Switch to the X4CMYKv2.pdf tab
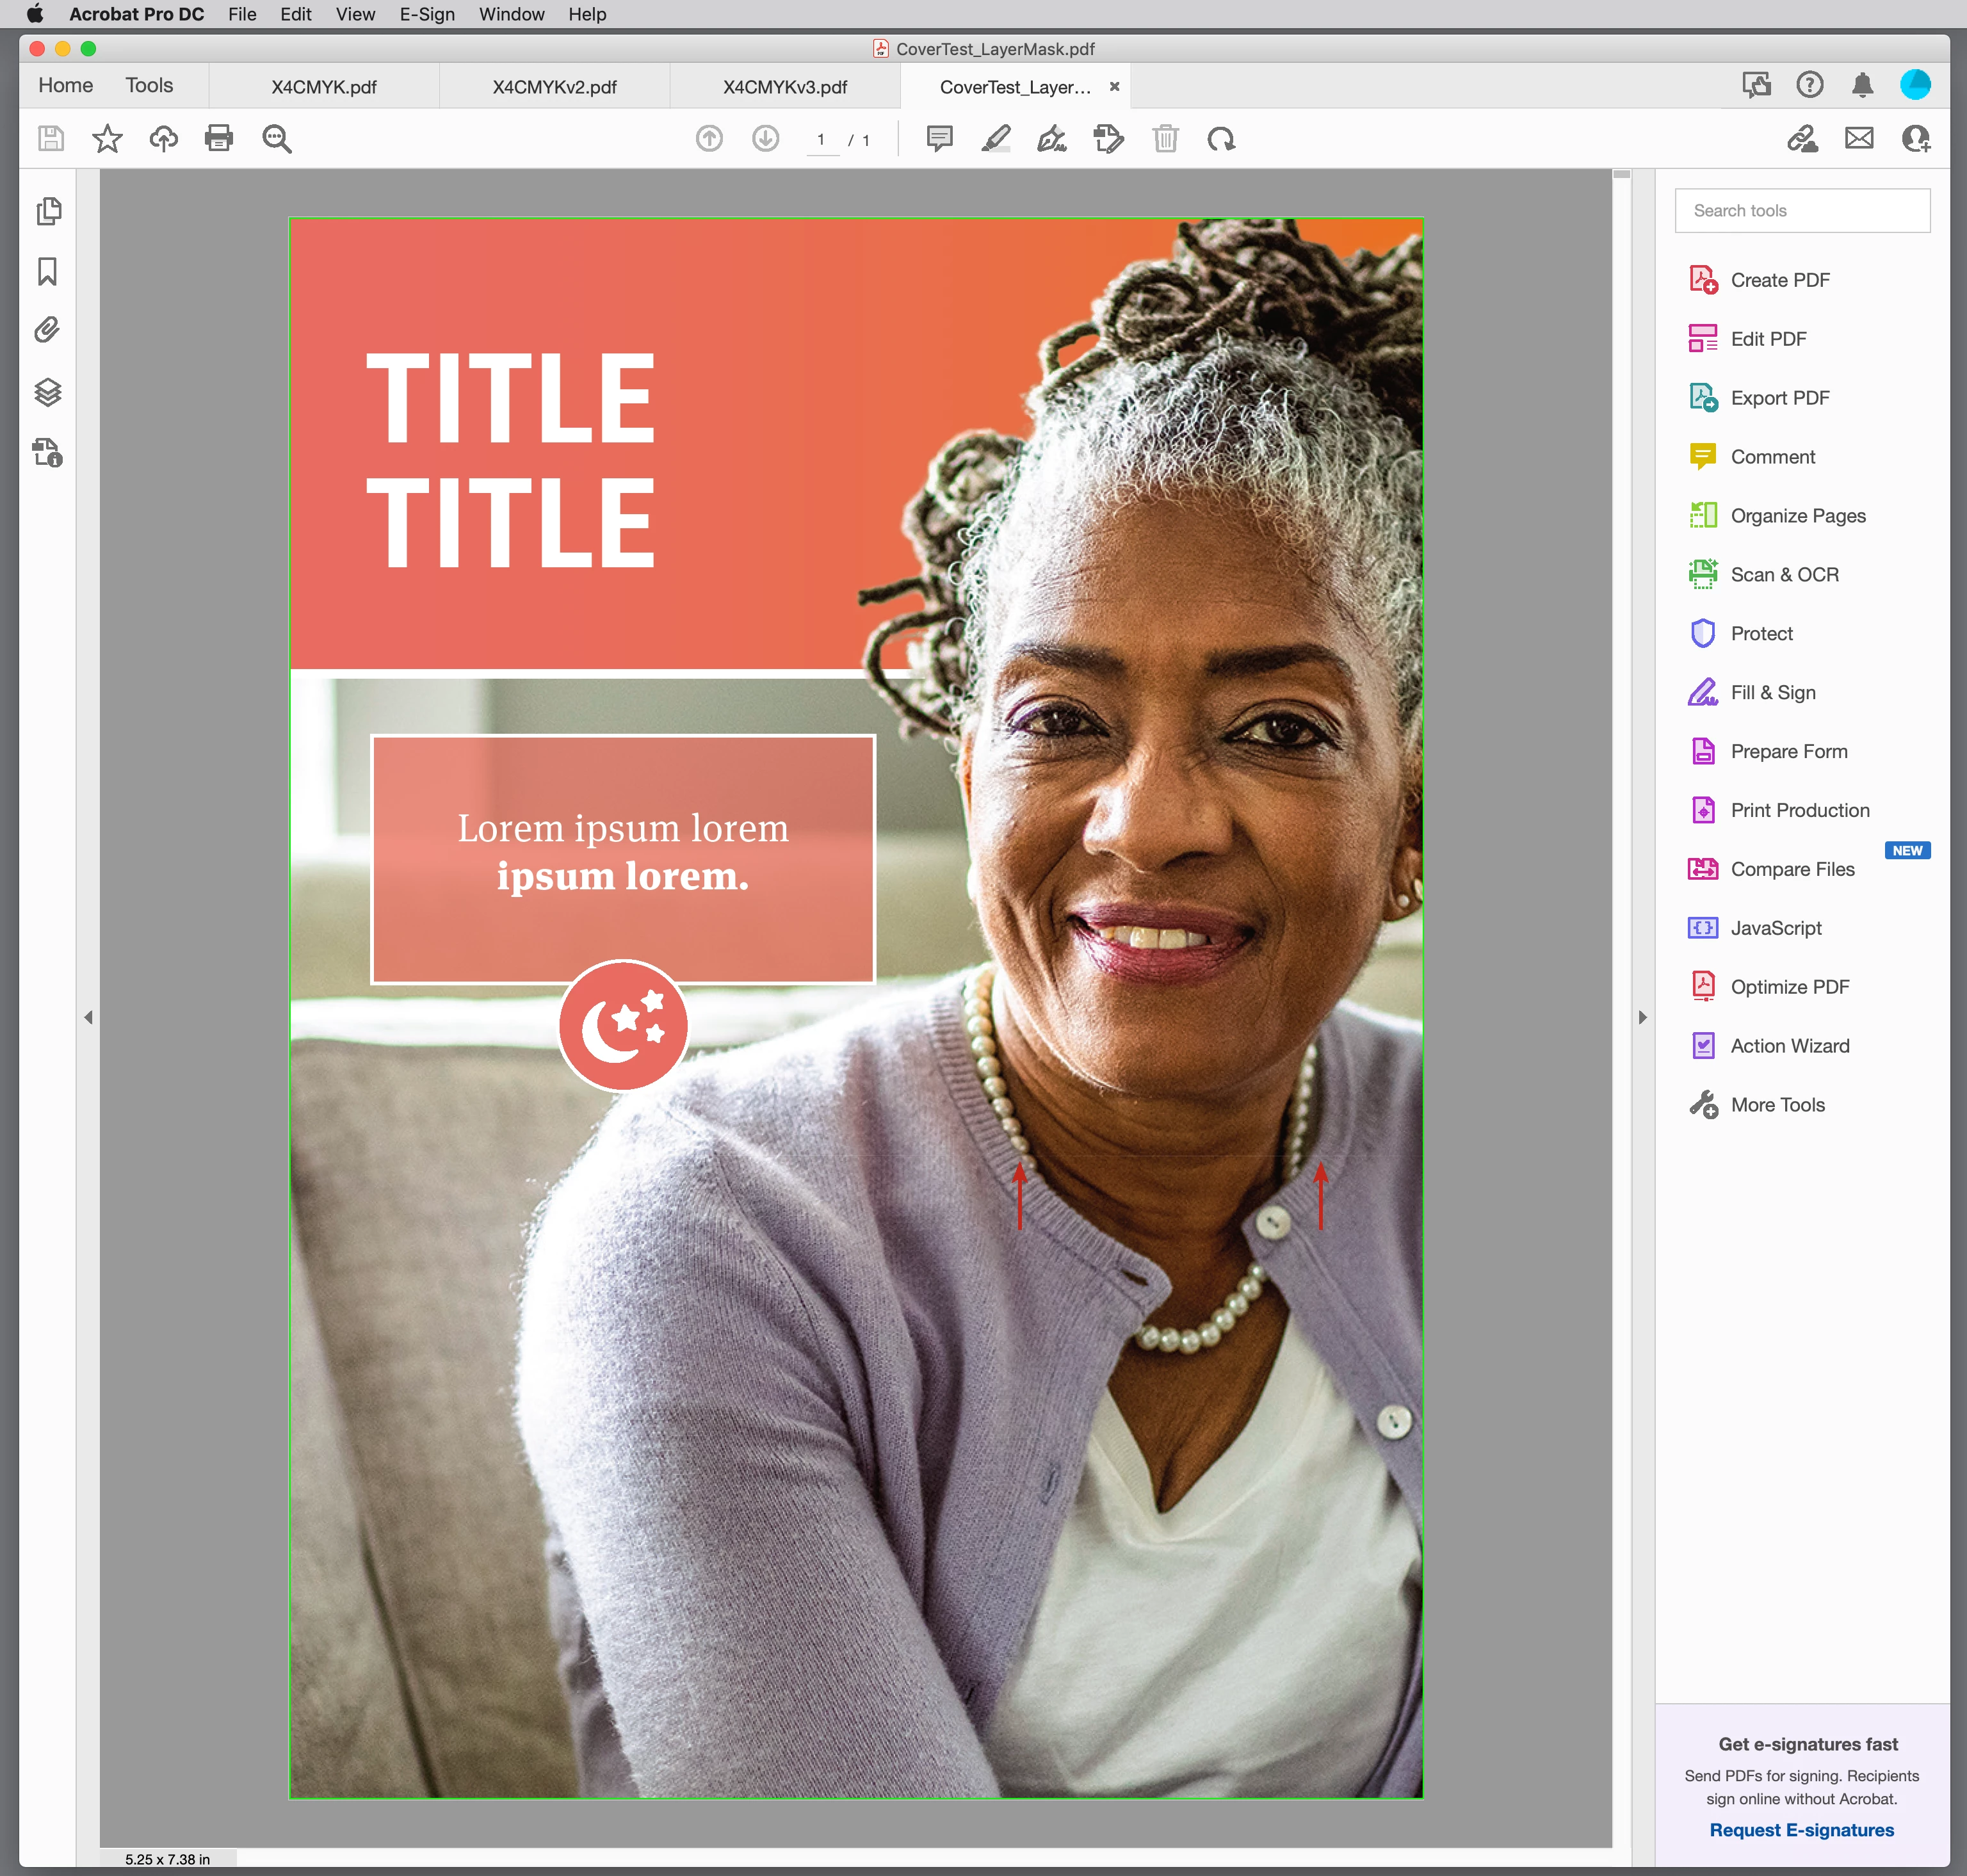 pyautogui.click(x=554, y=87)
